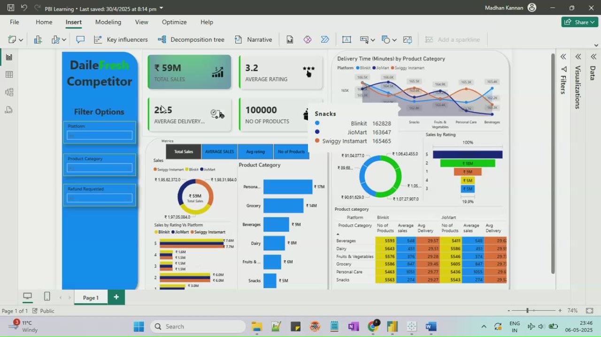Click the Page 1 tab
This screenshot has width=601, height=337.
91,297
